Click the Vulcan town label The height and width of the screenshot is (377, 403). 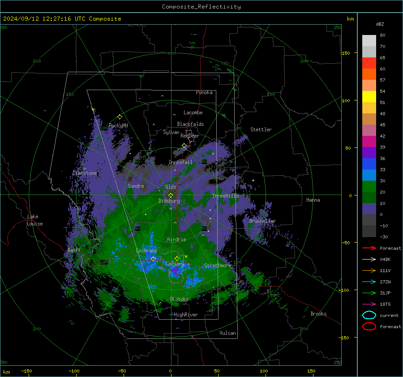(228, 333)
